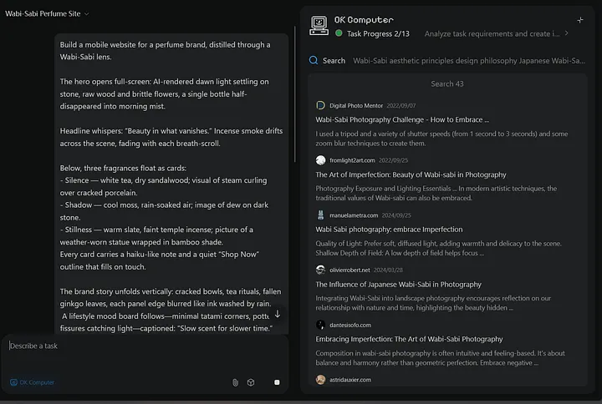Viewport: 602px width, 404px height.
Task: Click the cube icon in the input bar
Action: coord(250,382)
